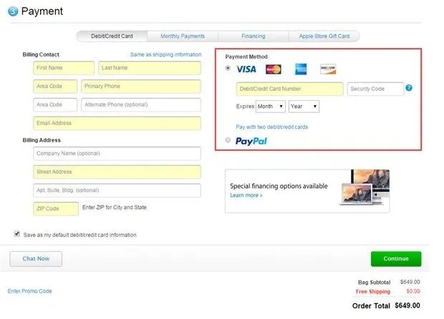The height and width of the screenshot is (319, 444).
Task: Switch to the Monthly Payments tab
Action: [183, 36]
